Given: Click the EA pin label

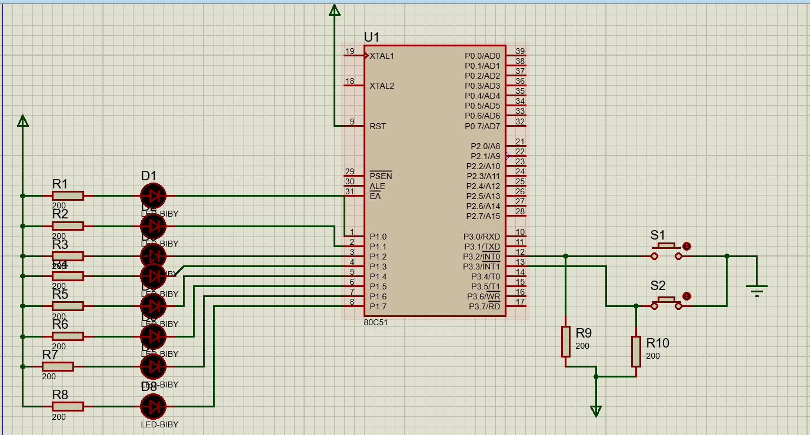Looking at the screenshot, I should pyautogui.click(x=375, y=196).
